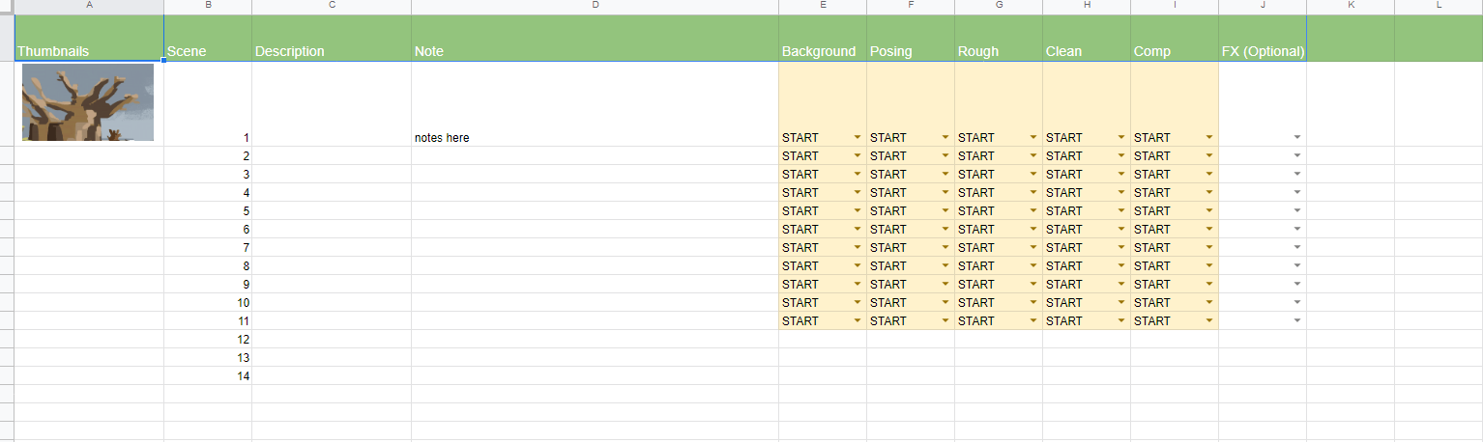
Task: Select the Description header cell
Action: [332, 39]
